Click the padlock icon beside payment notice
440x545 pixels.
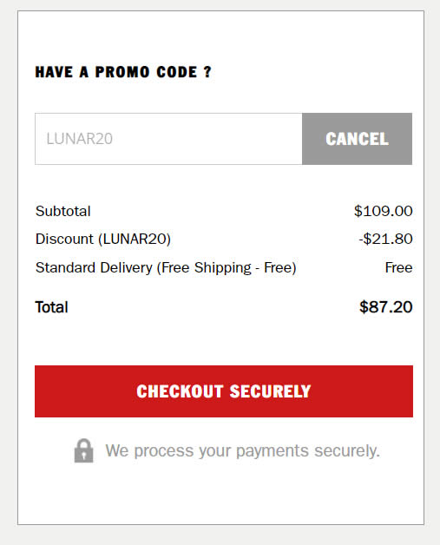pos(84,450)
